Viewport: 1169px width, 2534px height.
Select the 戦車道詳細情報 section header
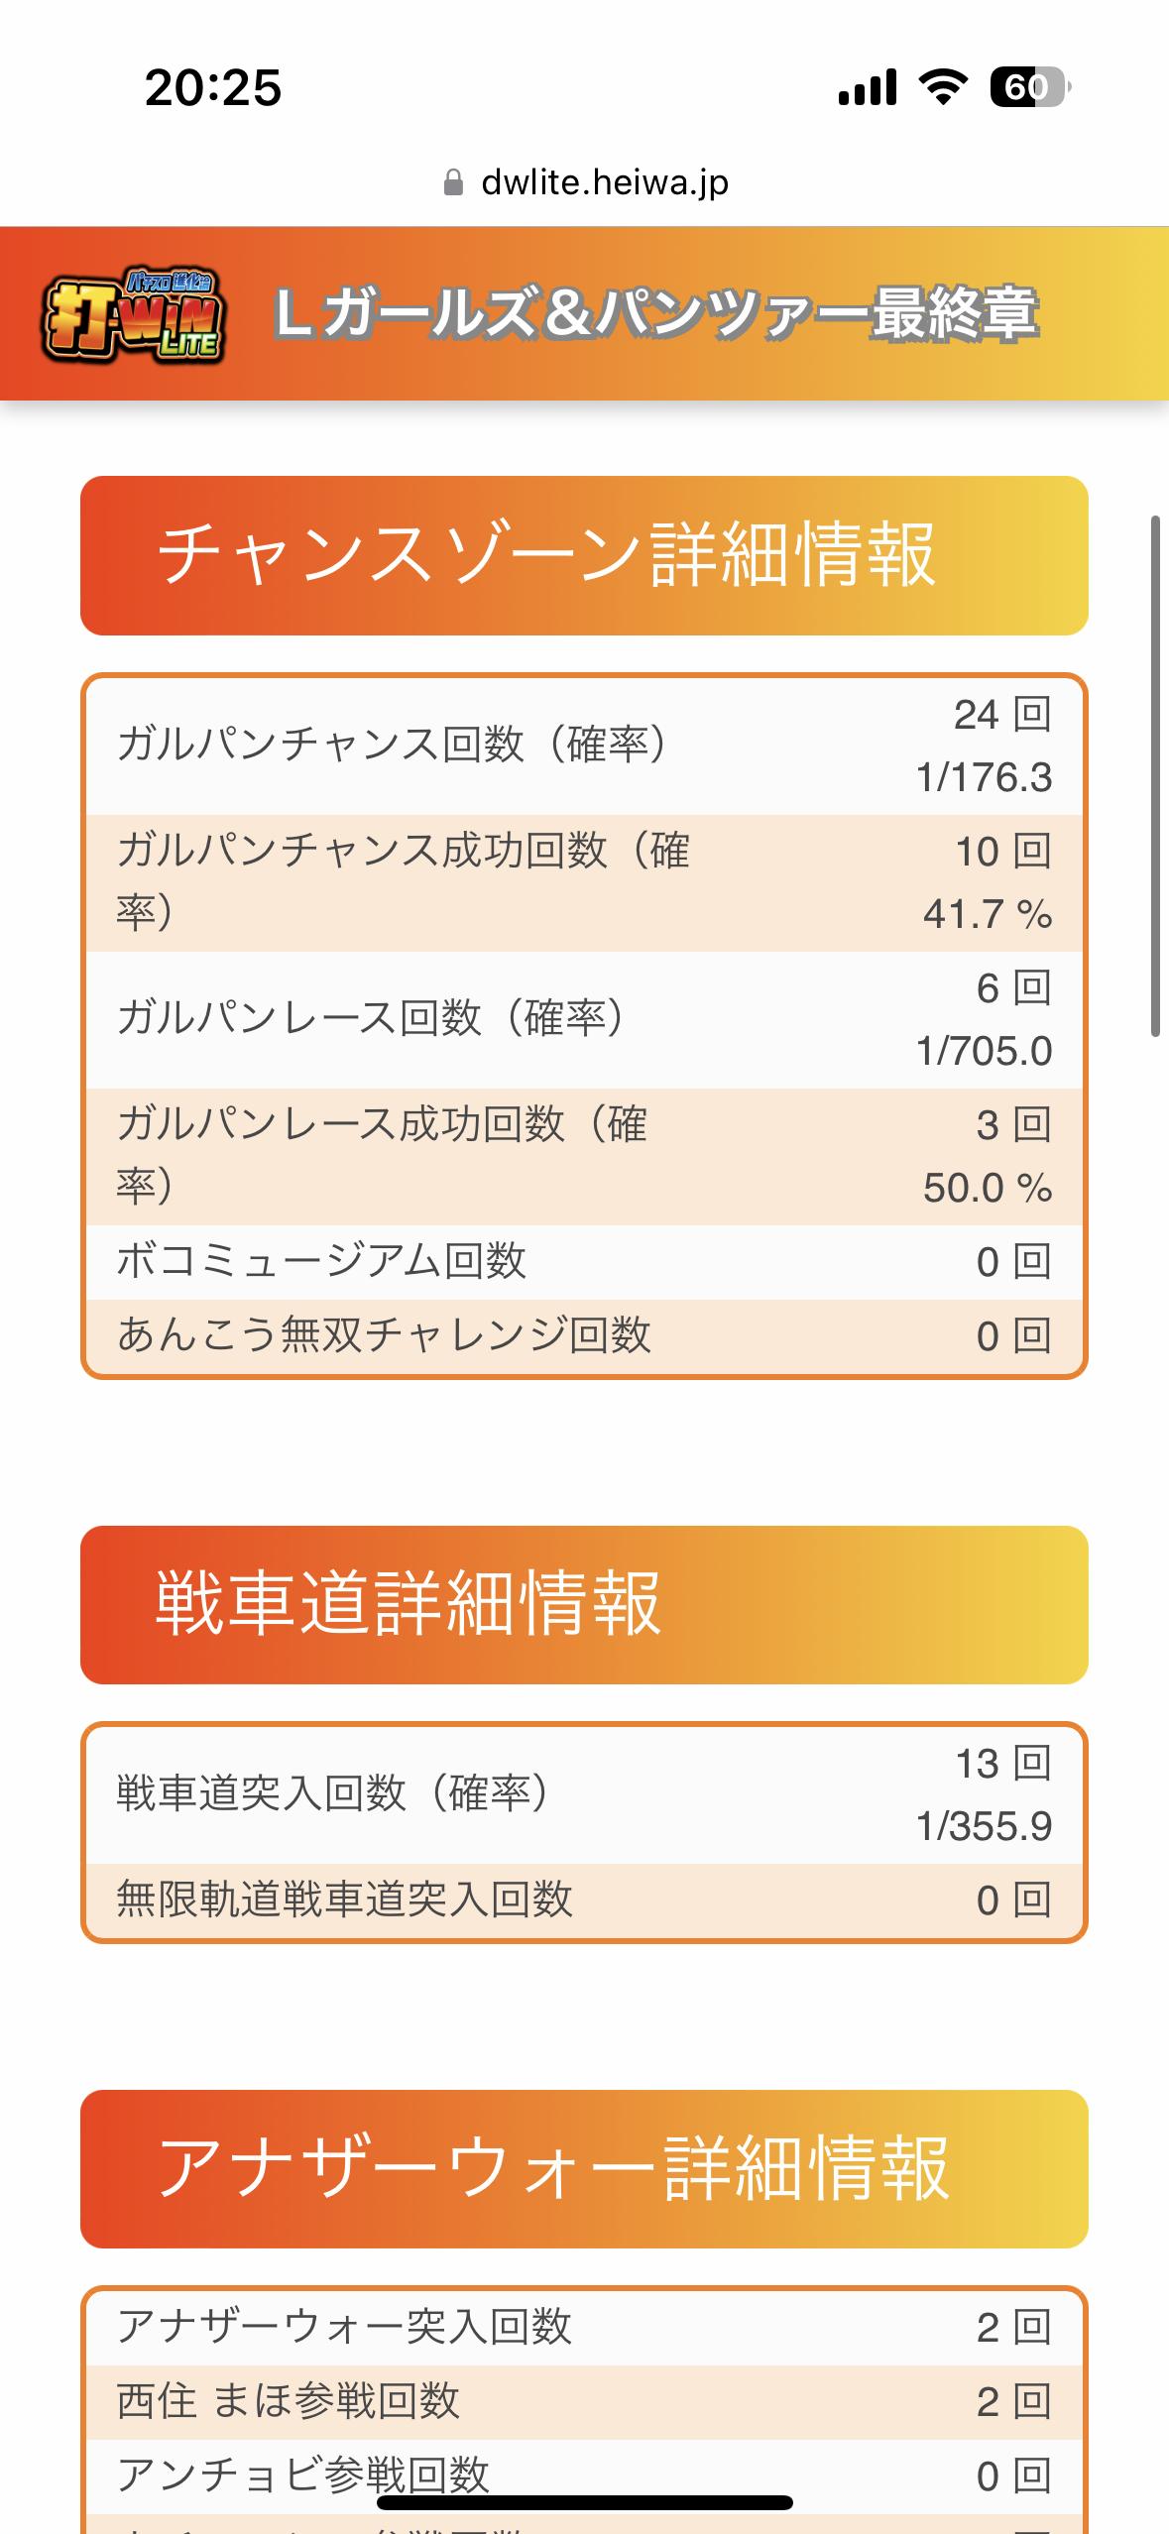coord(584,1604)
